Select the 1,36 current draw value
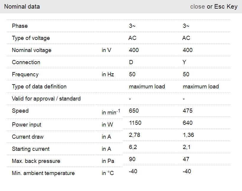242x191 pixels. [x=188, y=135]
